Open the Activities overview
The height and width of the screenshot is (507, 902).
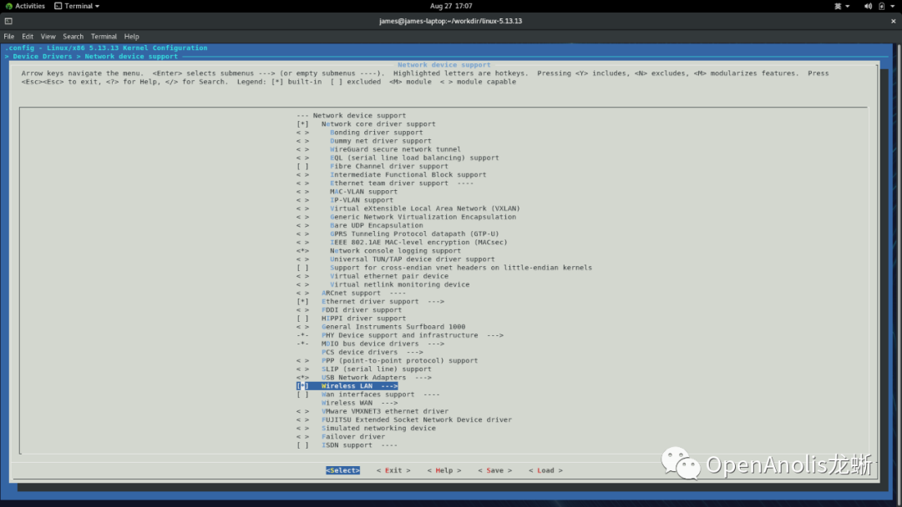pyautogui.click(x=25, y=6)
